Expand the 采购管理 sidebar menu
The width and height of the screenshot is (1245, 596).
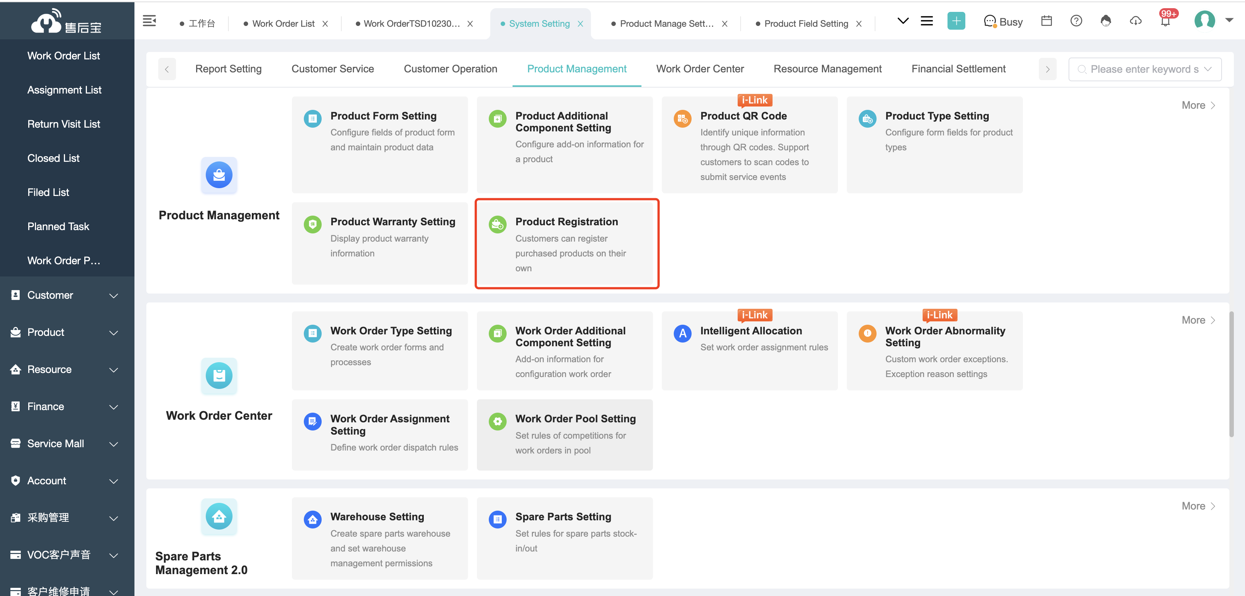coord(67,518)
